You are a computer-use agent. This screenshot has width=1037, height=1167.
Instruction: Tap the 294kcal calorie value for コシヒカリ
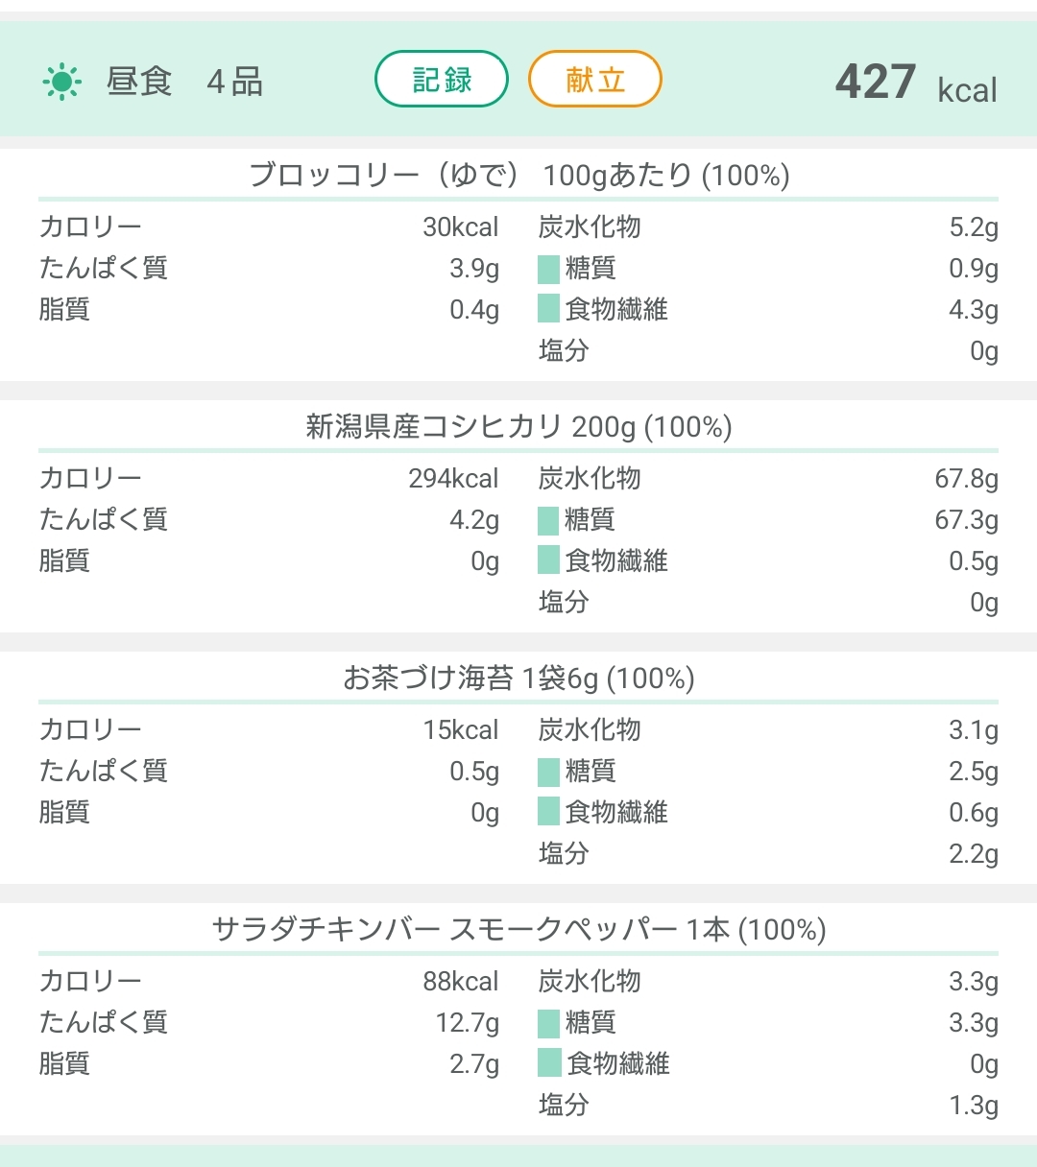(453, 479)
